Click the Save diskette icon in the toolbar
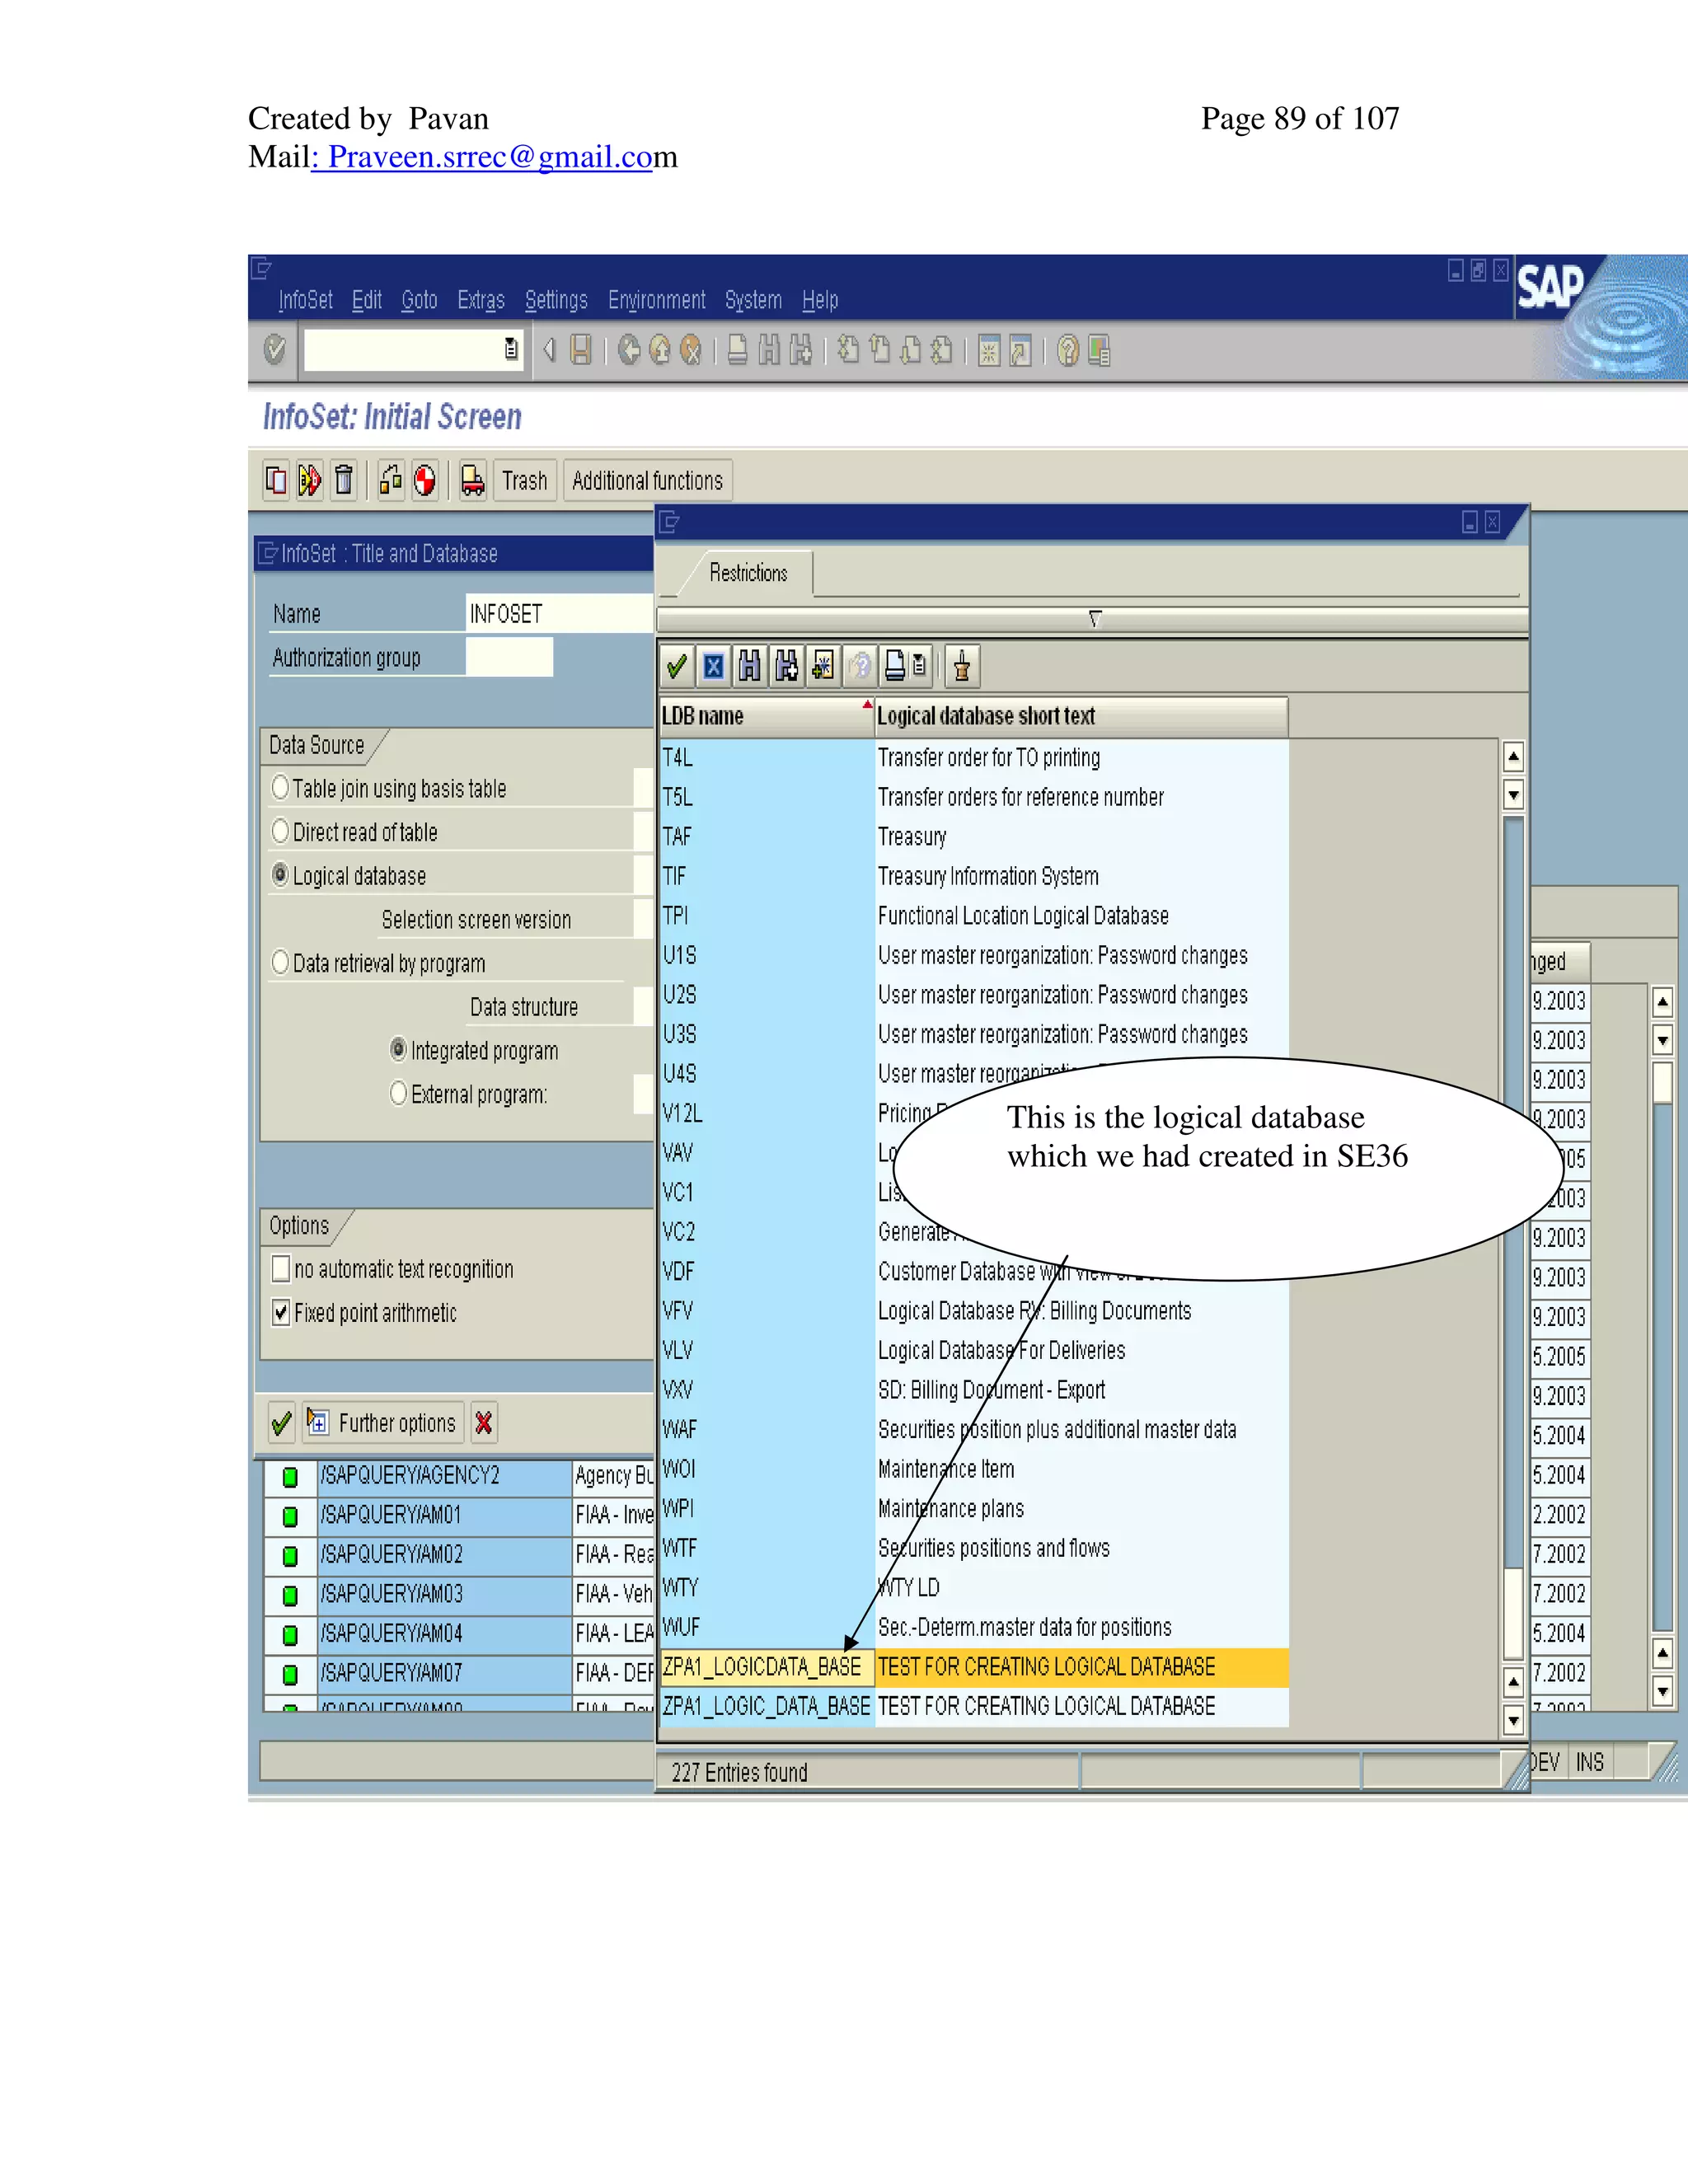This screenshot has height=2184, width=1688. 581,350
